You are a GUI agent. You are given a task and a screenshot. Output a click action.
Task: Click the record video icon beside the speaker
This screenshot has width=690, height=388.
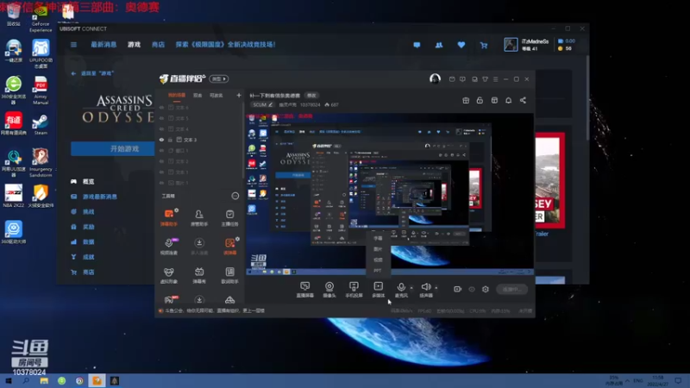pos(458,289)
